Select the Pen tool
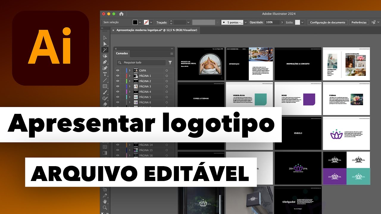This screenshot has width=381, height=214. (x=105, y=62)
